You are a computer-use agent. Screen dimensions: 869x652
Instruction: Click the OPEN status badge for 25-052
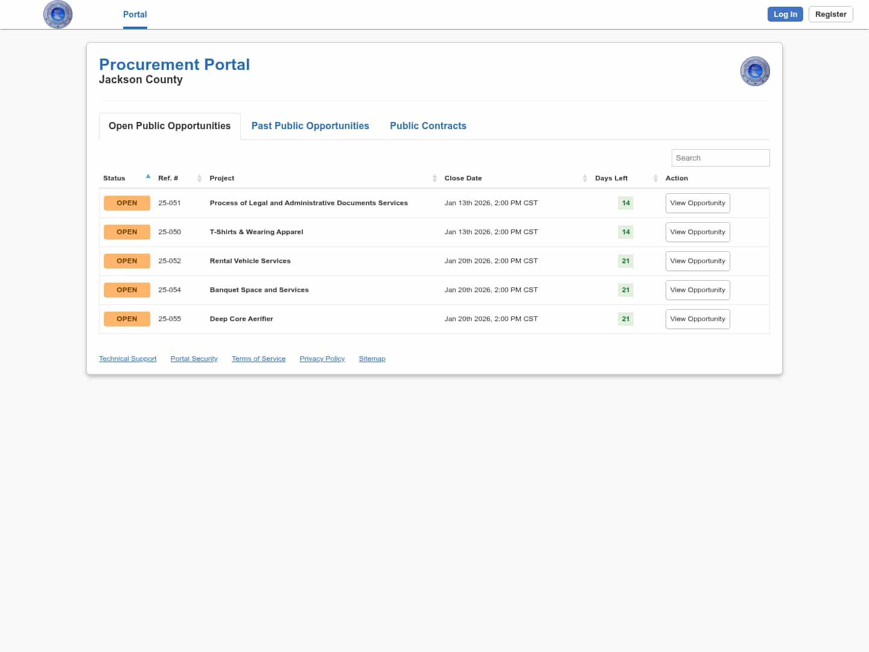pyautogui.click(x=127, y=261)
